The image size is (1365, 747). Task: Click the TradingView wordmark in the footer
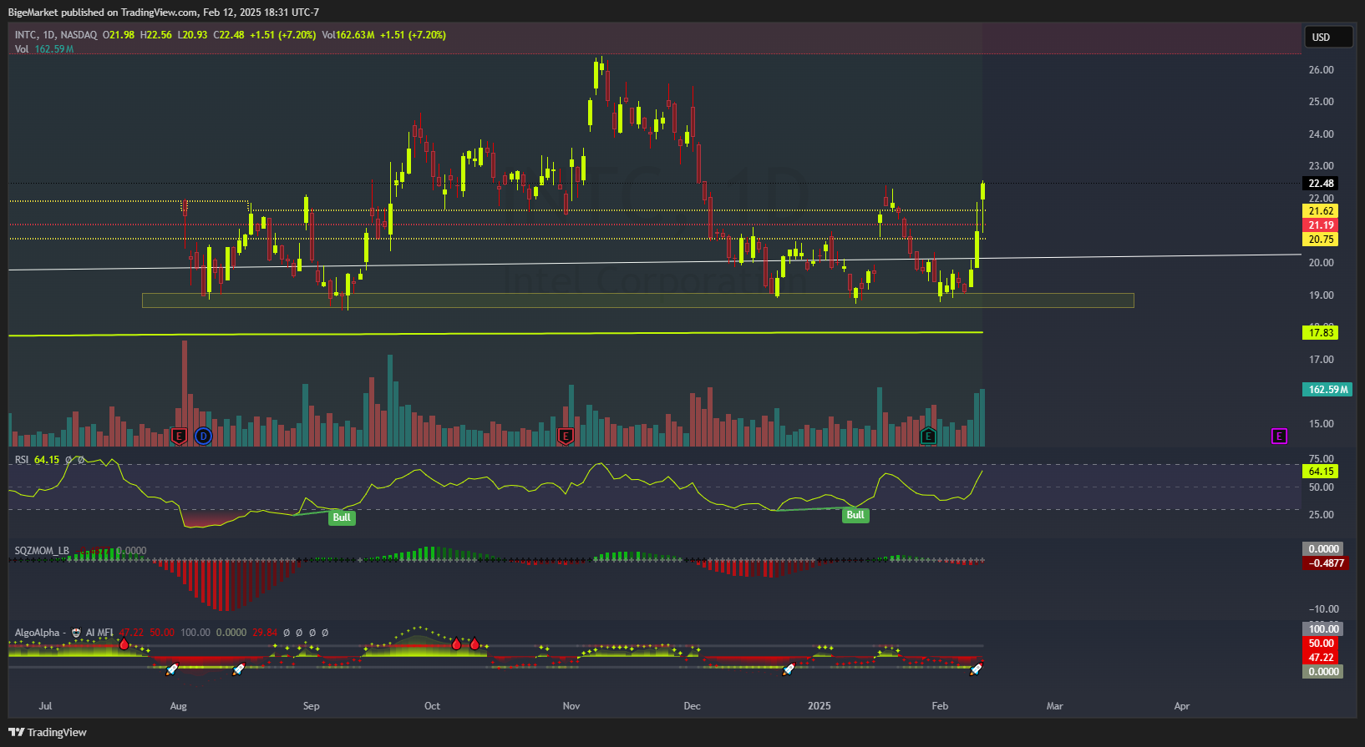(57, 733)
